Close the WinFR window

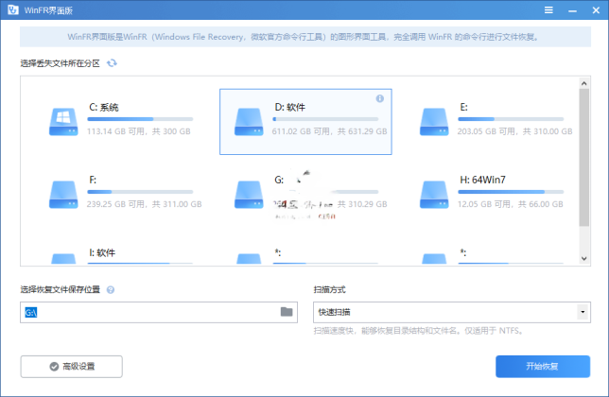tap(596, 10)
